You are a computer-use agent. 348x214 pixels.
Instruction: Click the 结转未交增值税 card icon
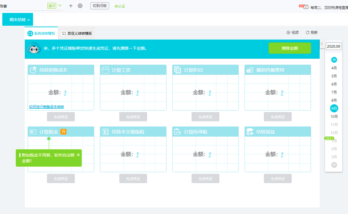coord(105,132)
